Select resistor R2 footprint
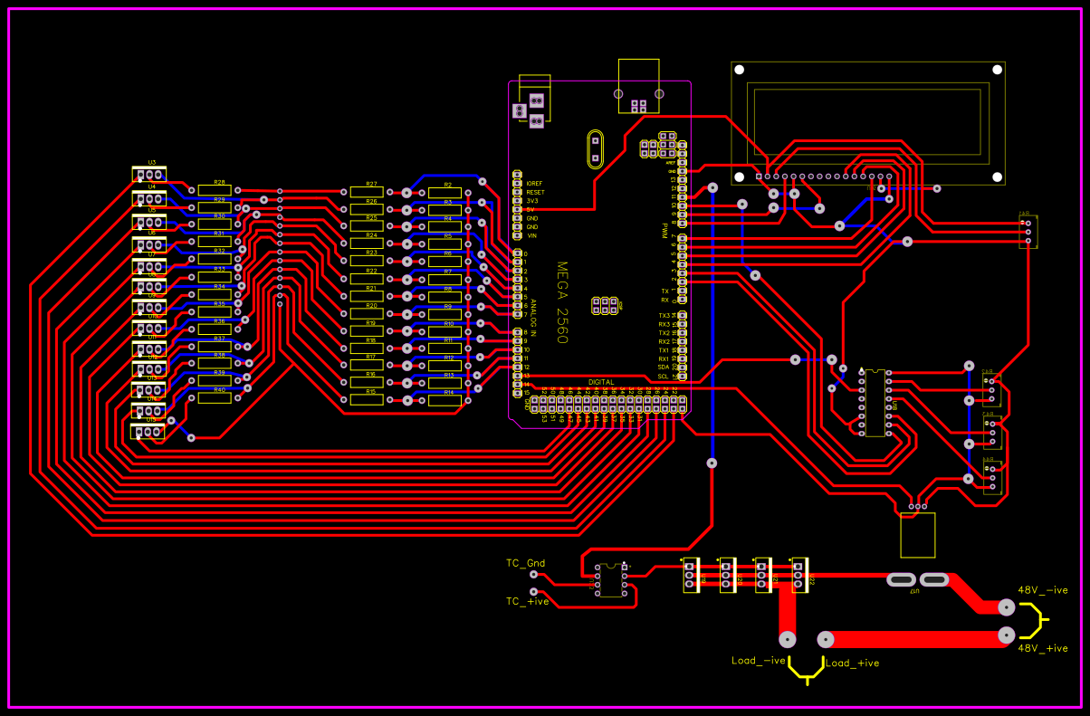Viewport: 1090px width, 716px height. point(445,192)
